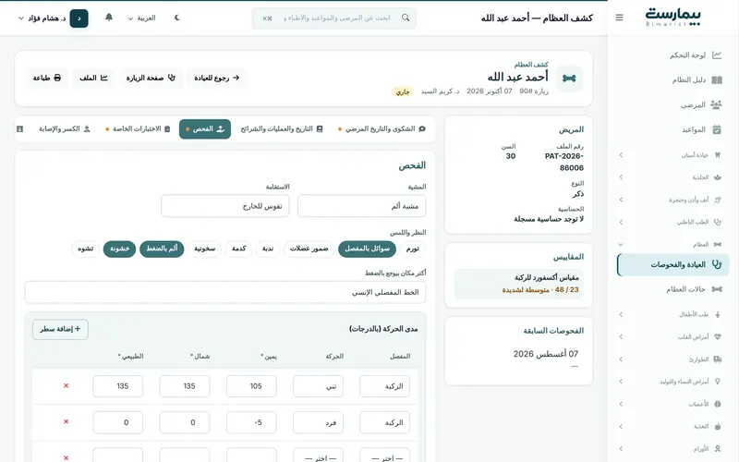Click the الاستقامة alignment field
Viewport: 739px width, 462px height.
[x=225, y=206]
